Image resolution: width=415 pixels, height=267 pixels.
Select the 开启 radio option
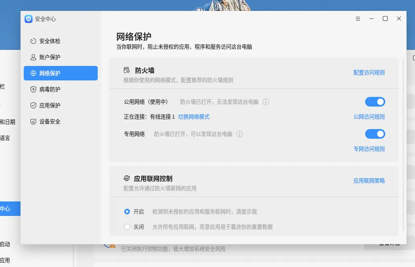[127, 212]
